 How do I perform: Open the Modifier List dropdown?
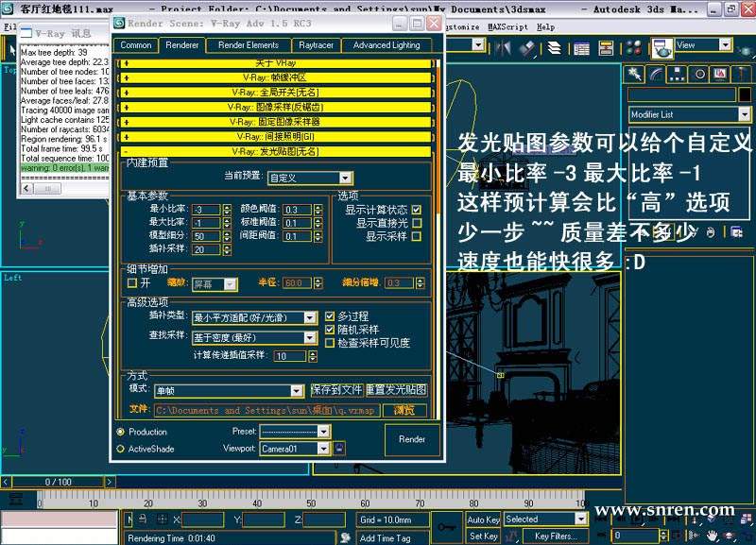[690, 114]
